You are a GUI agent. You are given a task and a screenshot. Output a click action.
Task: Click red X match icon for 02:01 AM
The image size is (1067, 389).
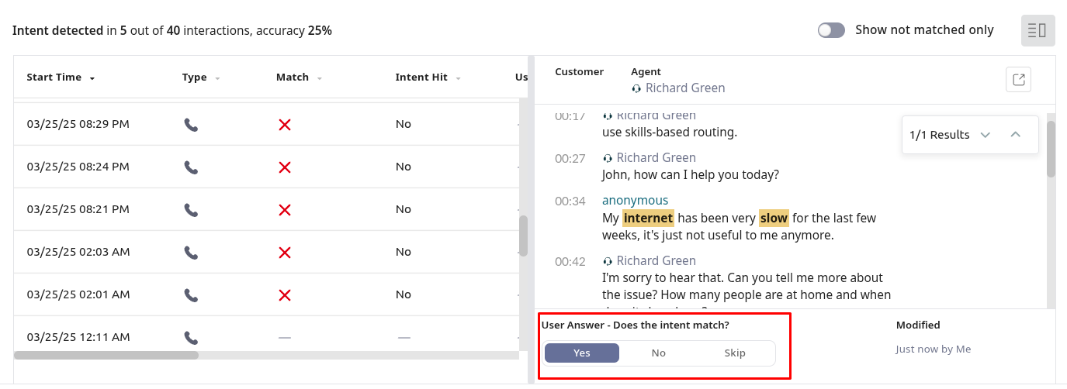pos(285,294)
